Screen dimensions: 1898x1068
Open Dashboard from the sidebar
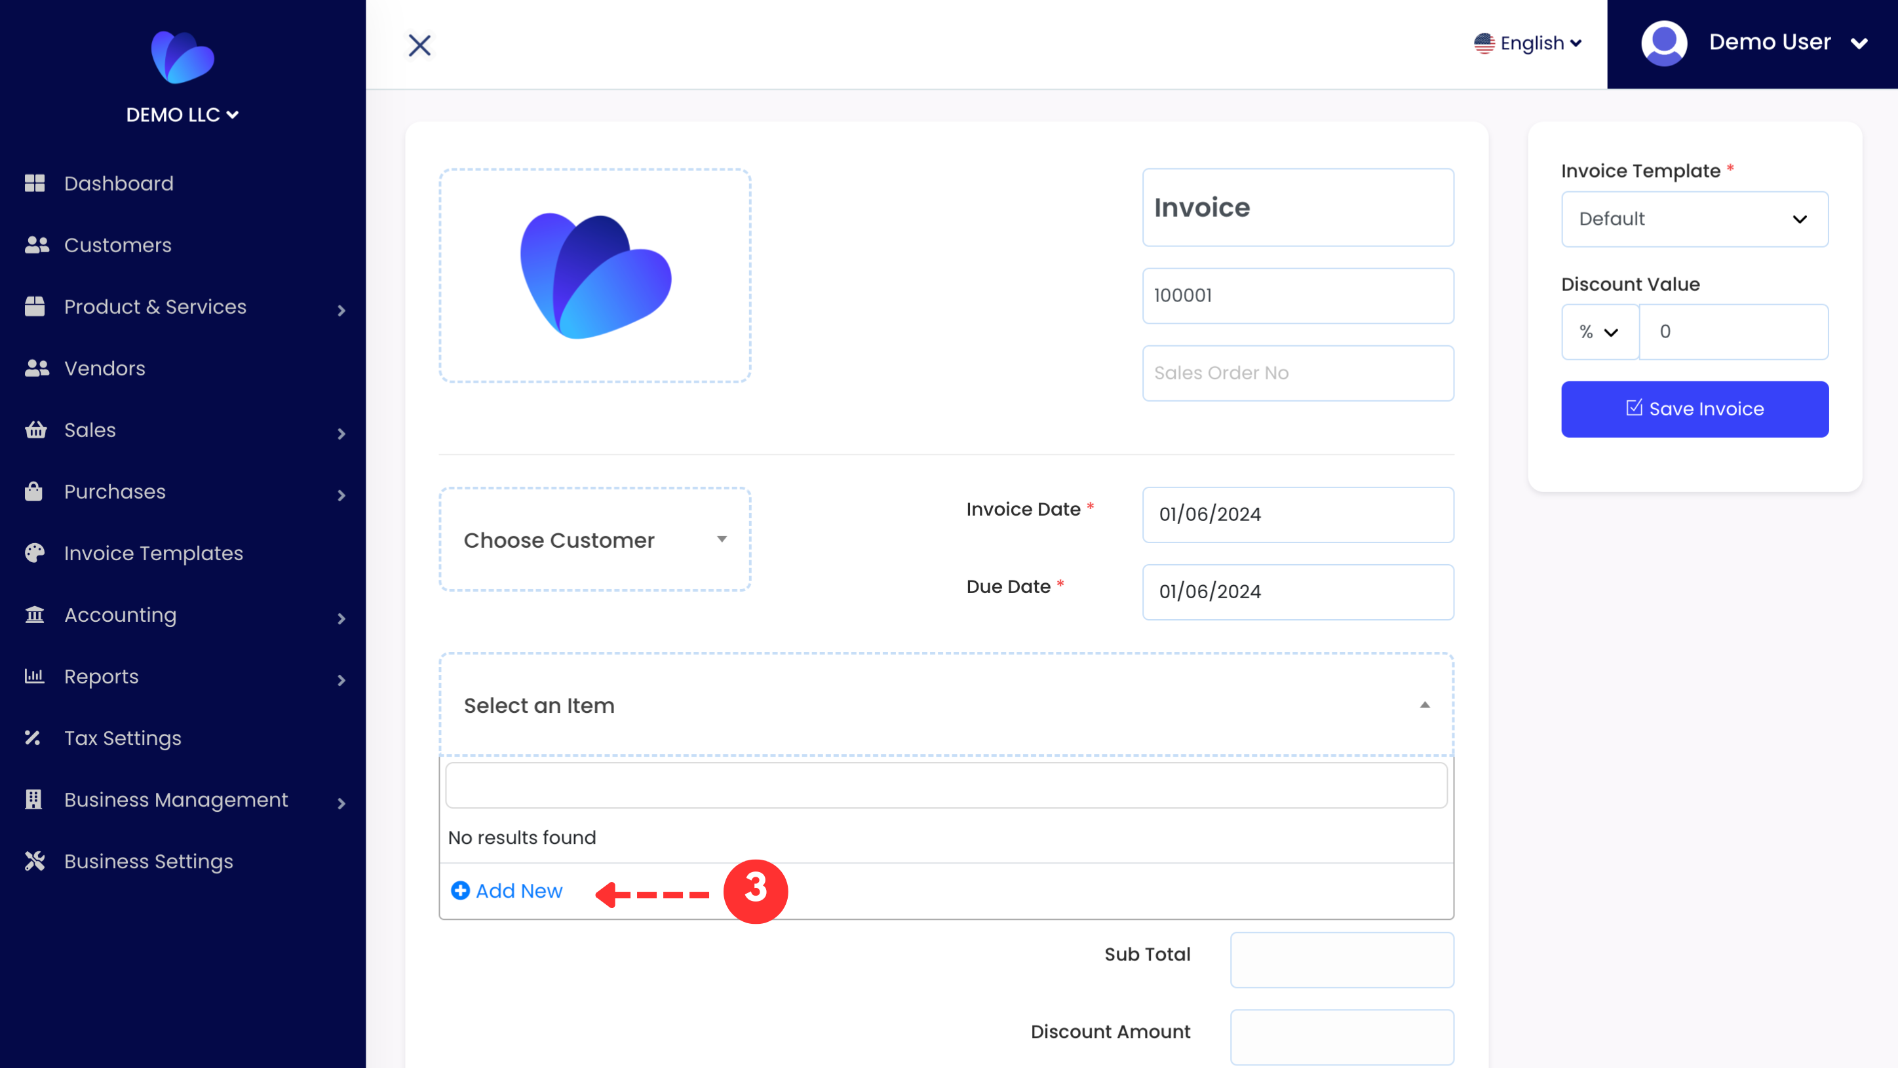tap(119, 183)
